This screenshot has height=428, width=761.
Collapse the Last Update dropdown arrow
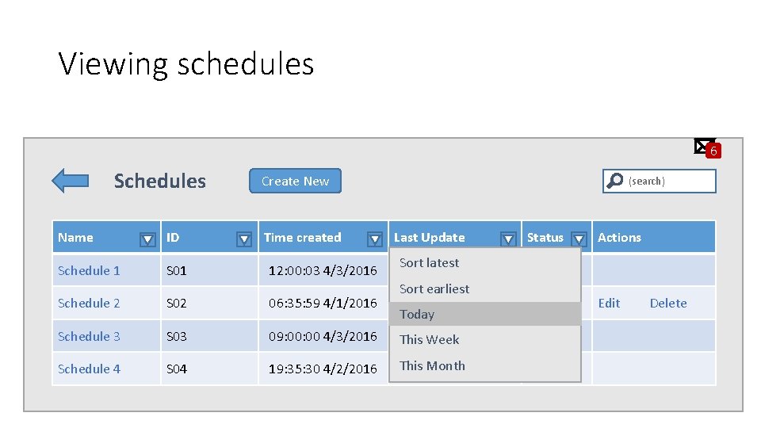(508, 239)
